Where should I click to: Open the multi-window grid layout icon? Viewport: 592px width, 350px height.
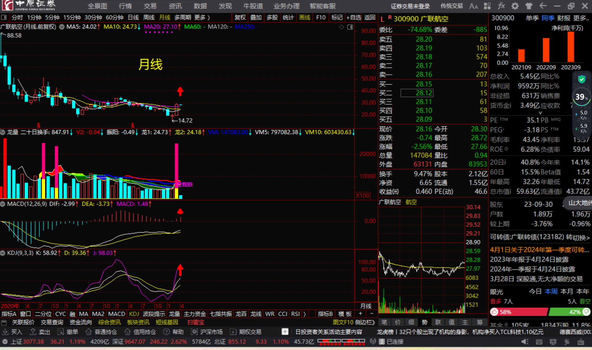(487, 6)
